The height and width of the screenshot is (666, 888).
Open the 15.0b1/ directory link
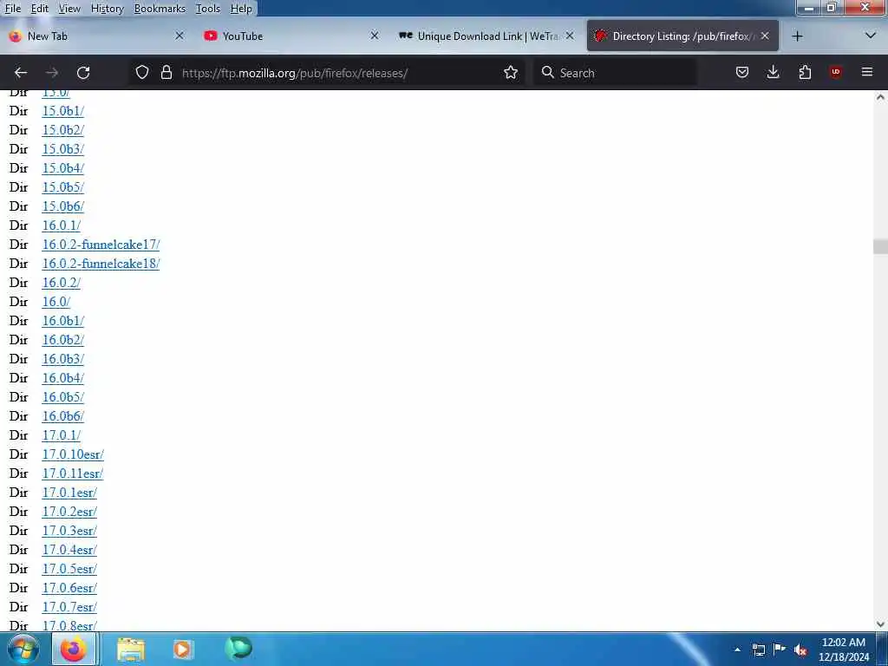[x=62, y=111]
